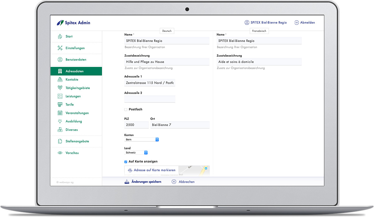This screenshot has height=218, width=374.
Task: Click the Adresszeile 2 input field
Action: pos(150,99)
